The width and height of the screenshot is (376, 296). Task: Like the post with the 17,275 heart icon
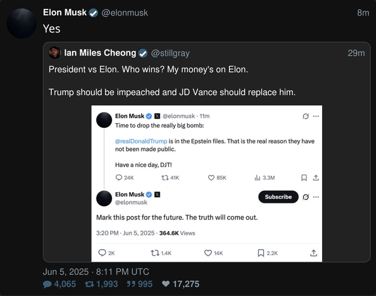(x=165, y=284)
